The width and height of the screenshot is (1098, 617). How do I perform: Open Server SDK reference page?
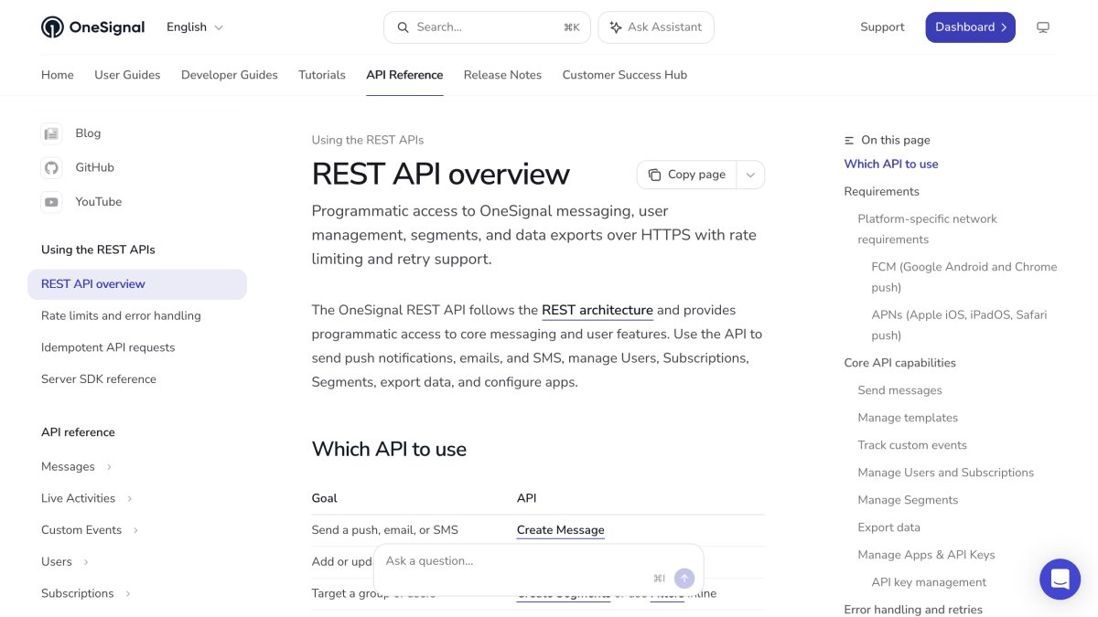99,379
